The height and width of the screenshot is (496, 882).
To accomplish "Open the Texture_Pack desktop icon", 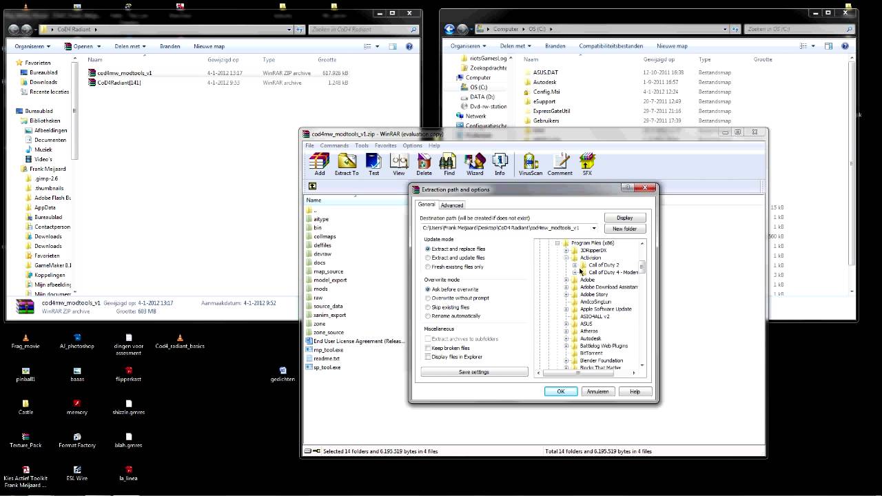I will [25, 440].
